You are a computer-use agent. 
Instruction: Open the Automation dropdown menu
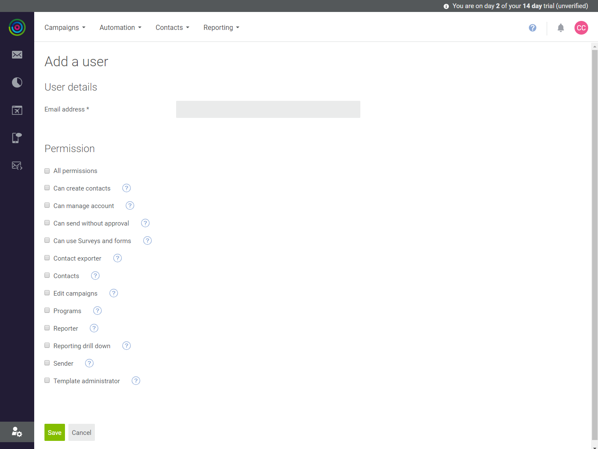(x=120, y=27)
